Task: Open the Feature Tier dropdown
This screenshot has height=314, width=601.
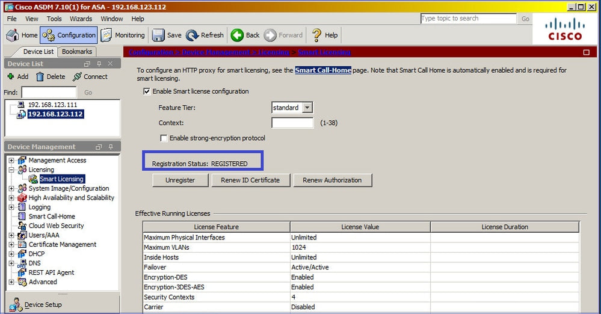Action: (x=307, y=108)
